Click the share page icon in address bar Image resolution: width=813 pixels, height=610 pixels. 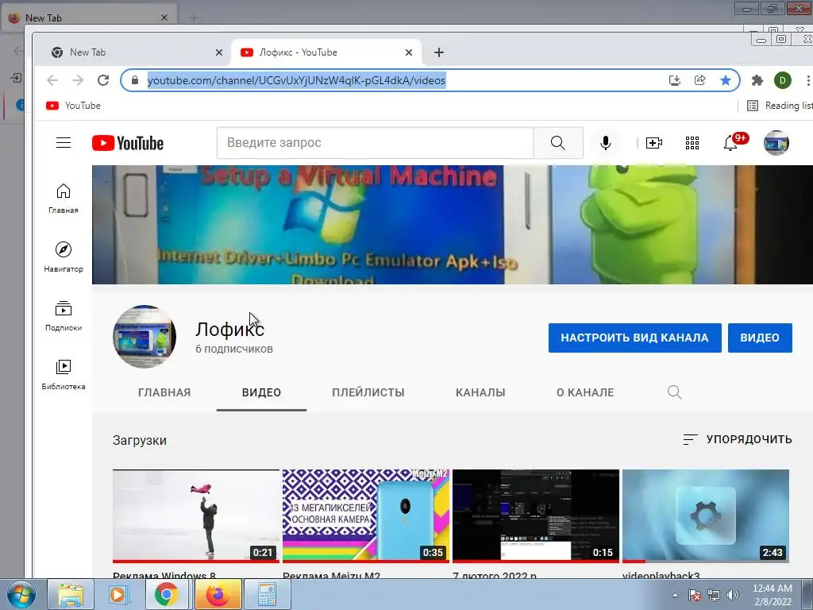point(700,80)
